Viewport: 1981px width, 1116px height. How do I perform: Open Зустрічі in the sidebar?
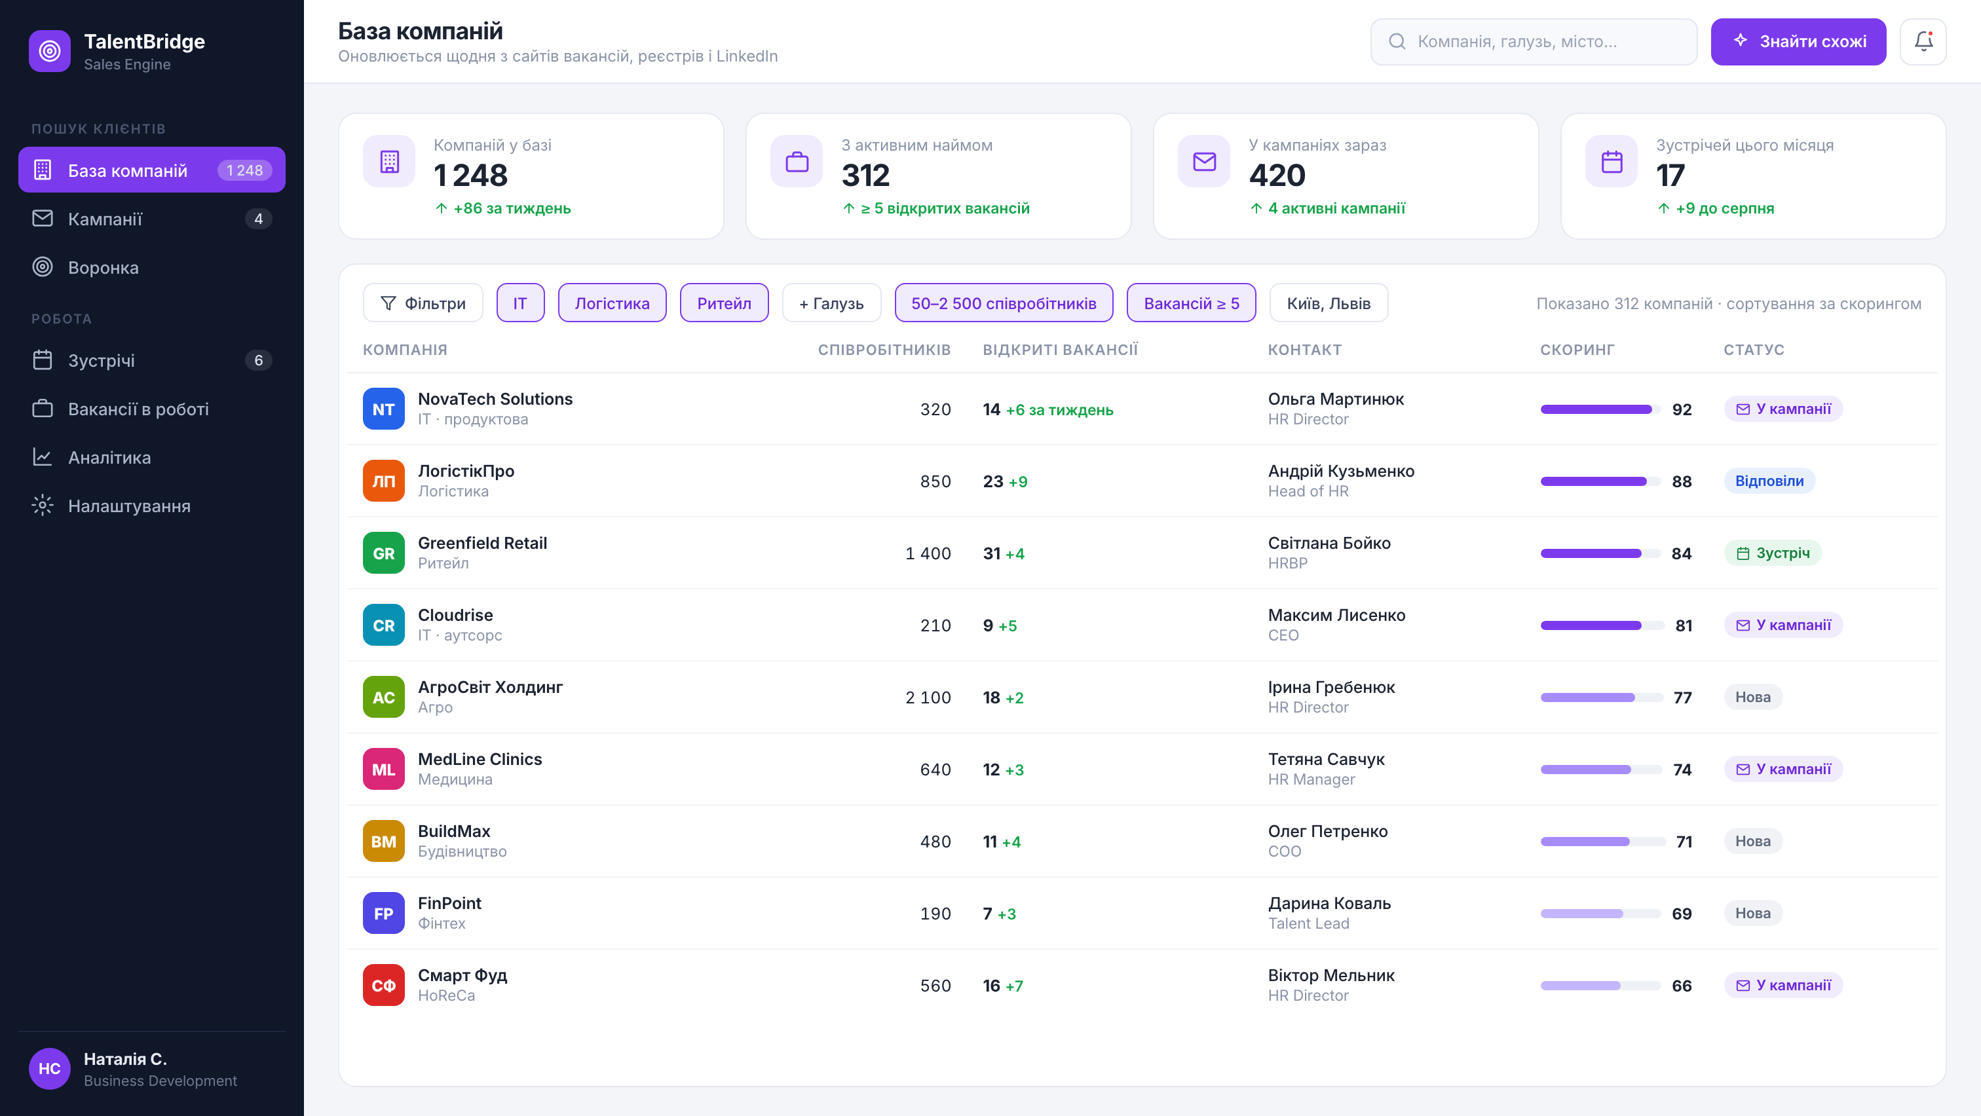(151, 360)
